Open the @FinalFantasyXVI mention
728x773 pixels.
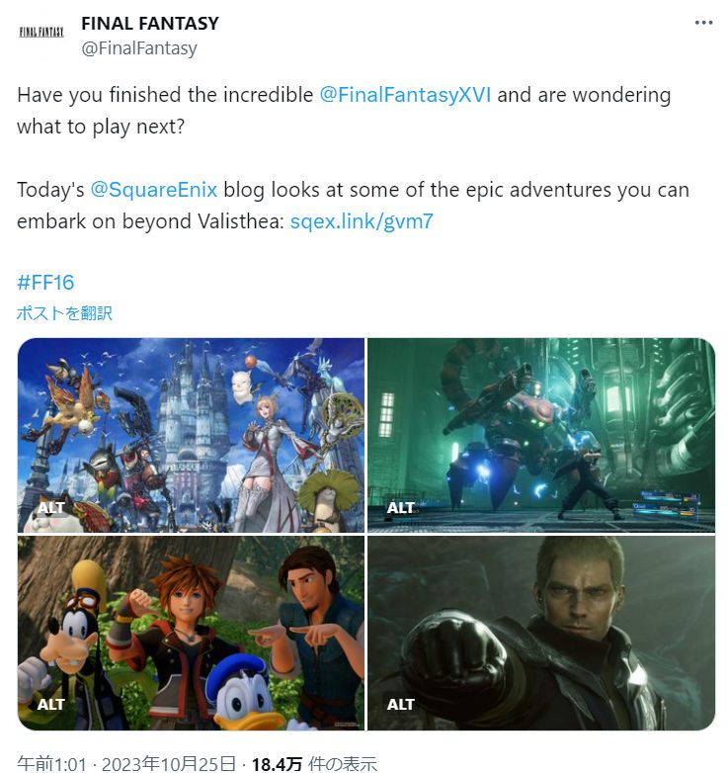(x=405, y=95)
